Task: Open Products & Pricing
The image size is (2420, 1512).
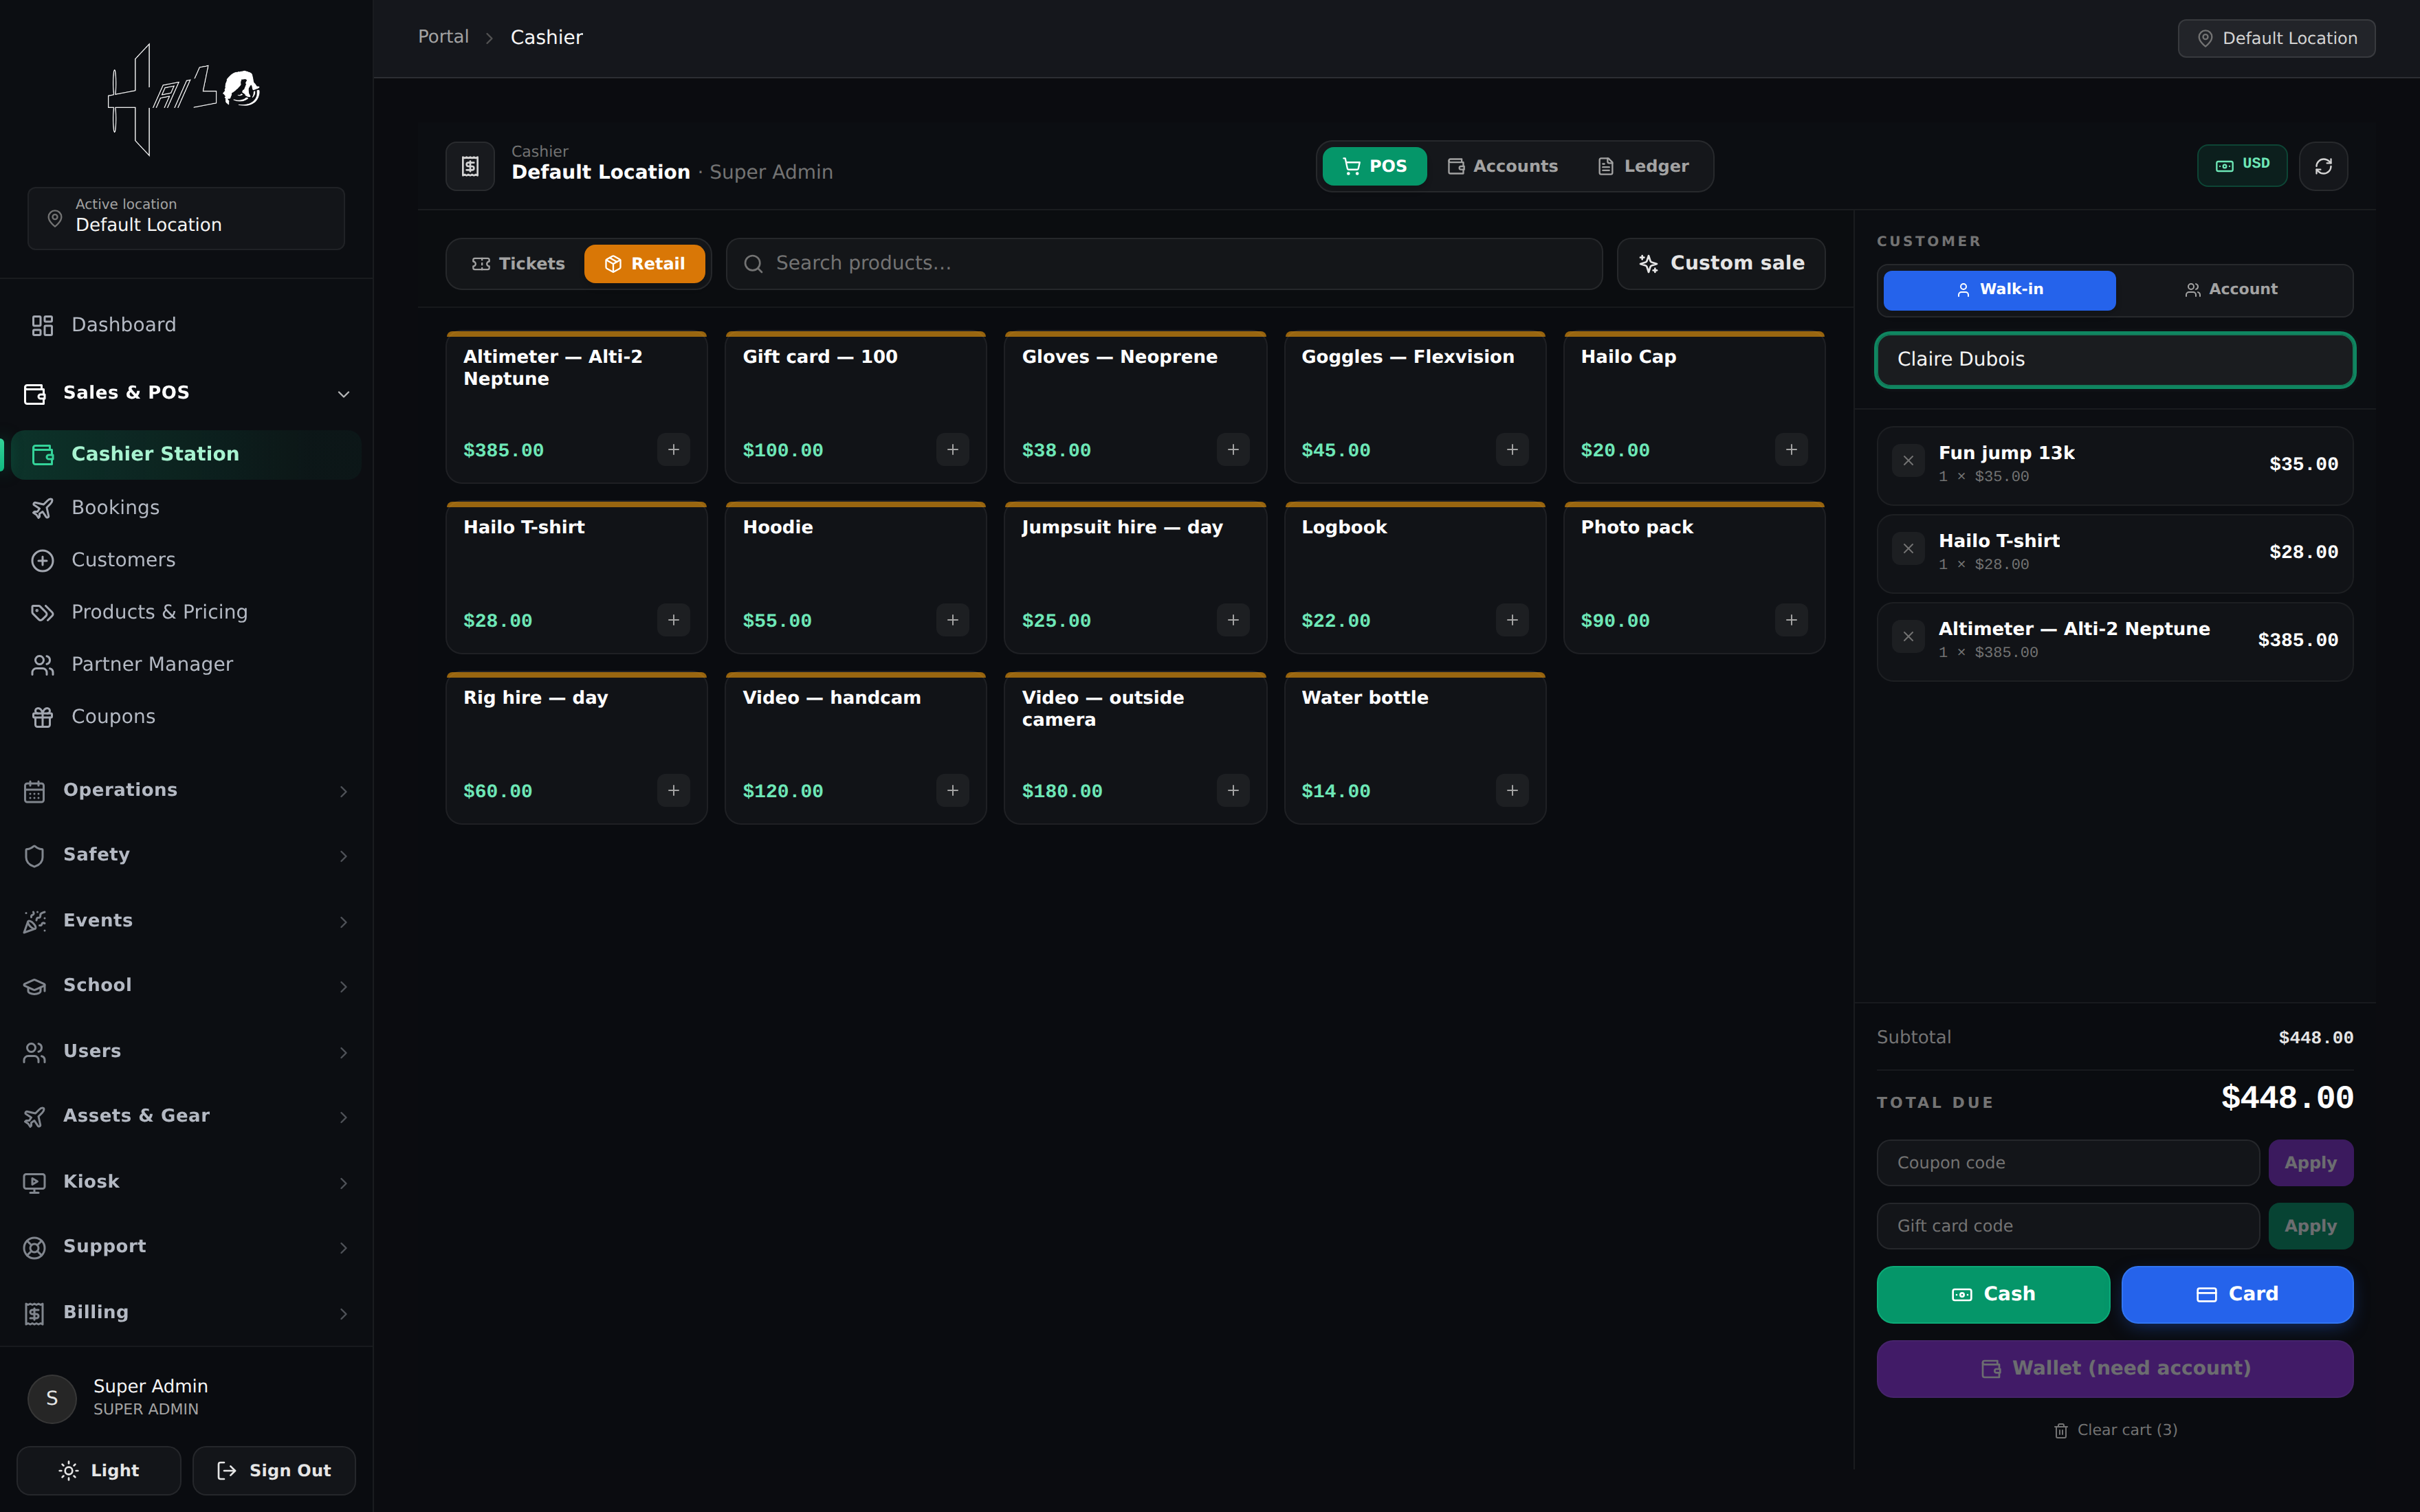Action: pos(186,612)
